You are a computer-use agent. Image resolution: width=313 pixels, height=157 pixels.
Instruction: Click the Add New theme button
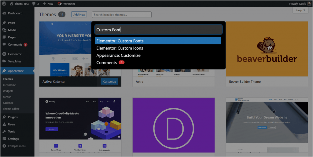tap(79, 14)
